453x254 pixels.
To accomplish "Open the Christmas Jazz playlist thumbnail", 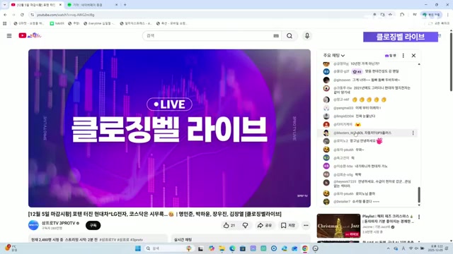I will (x=338, y=226).
